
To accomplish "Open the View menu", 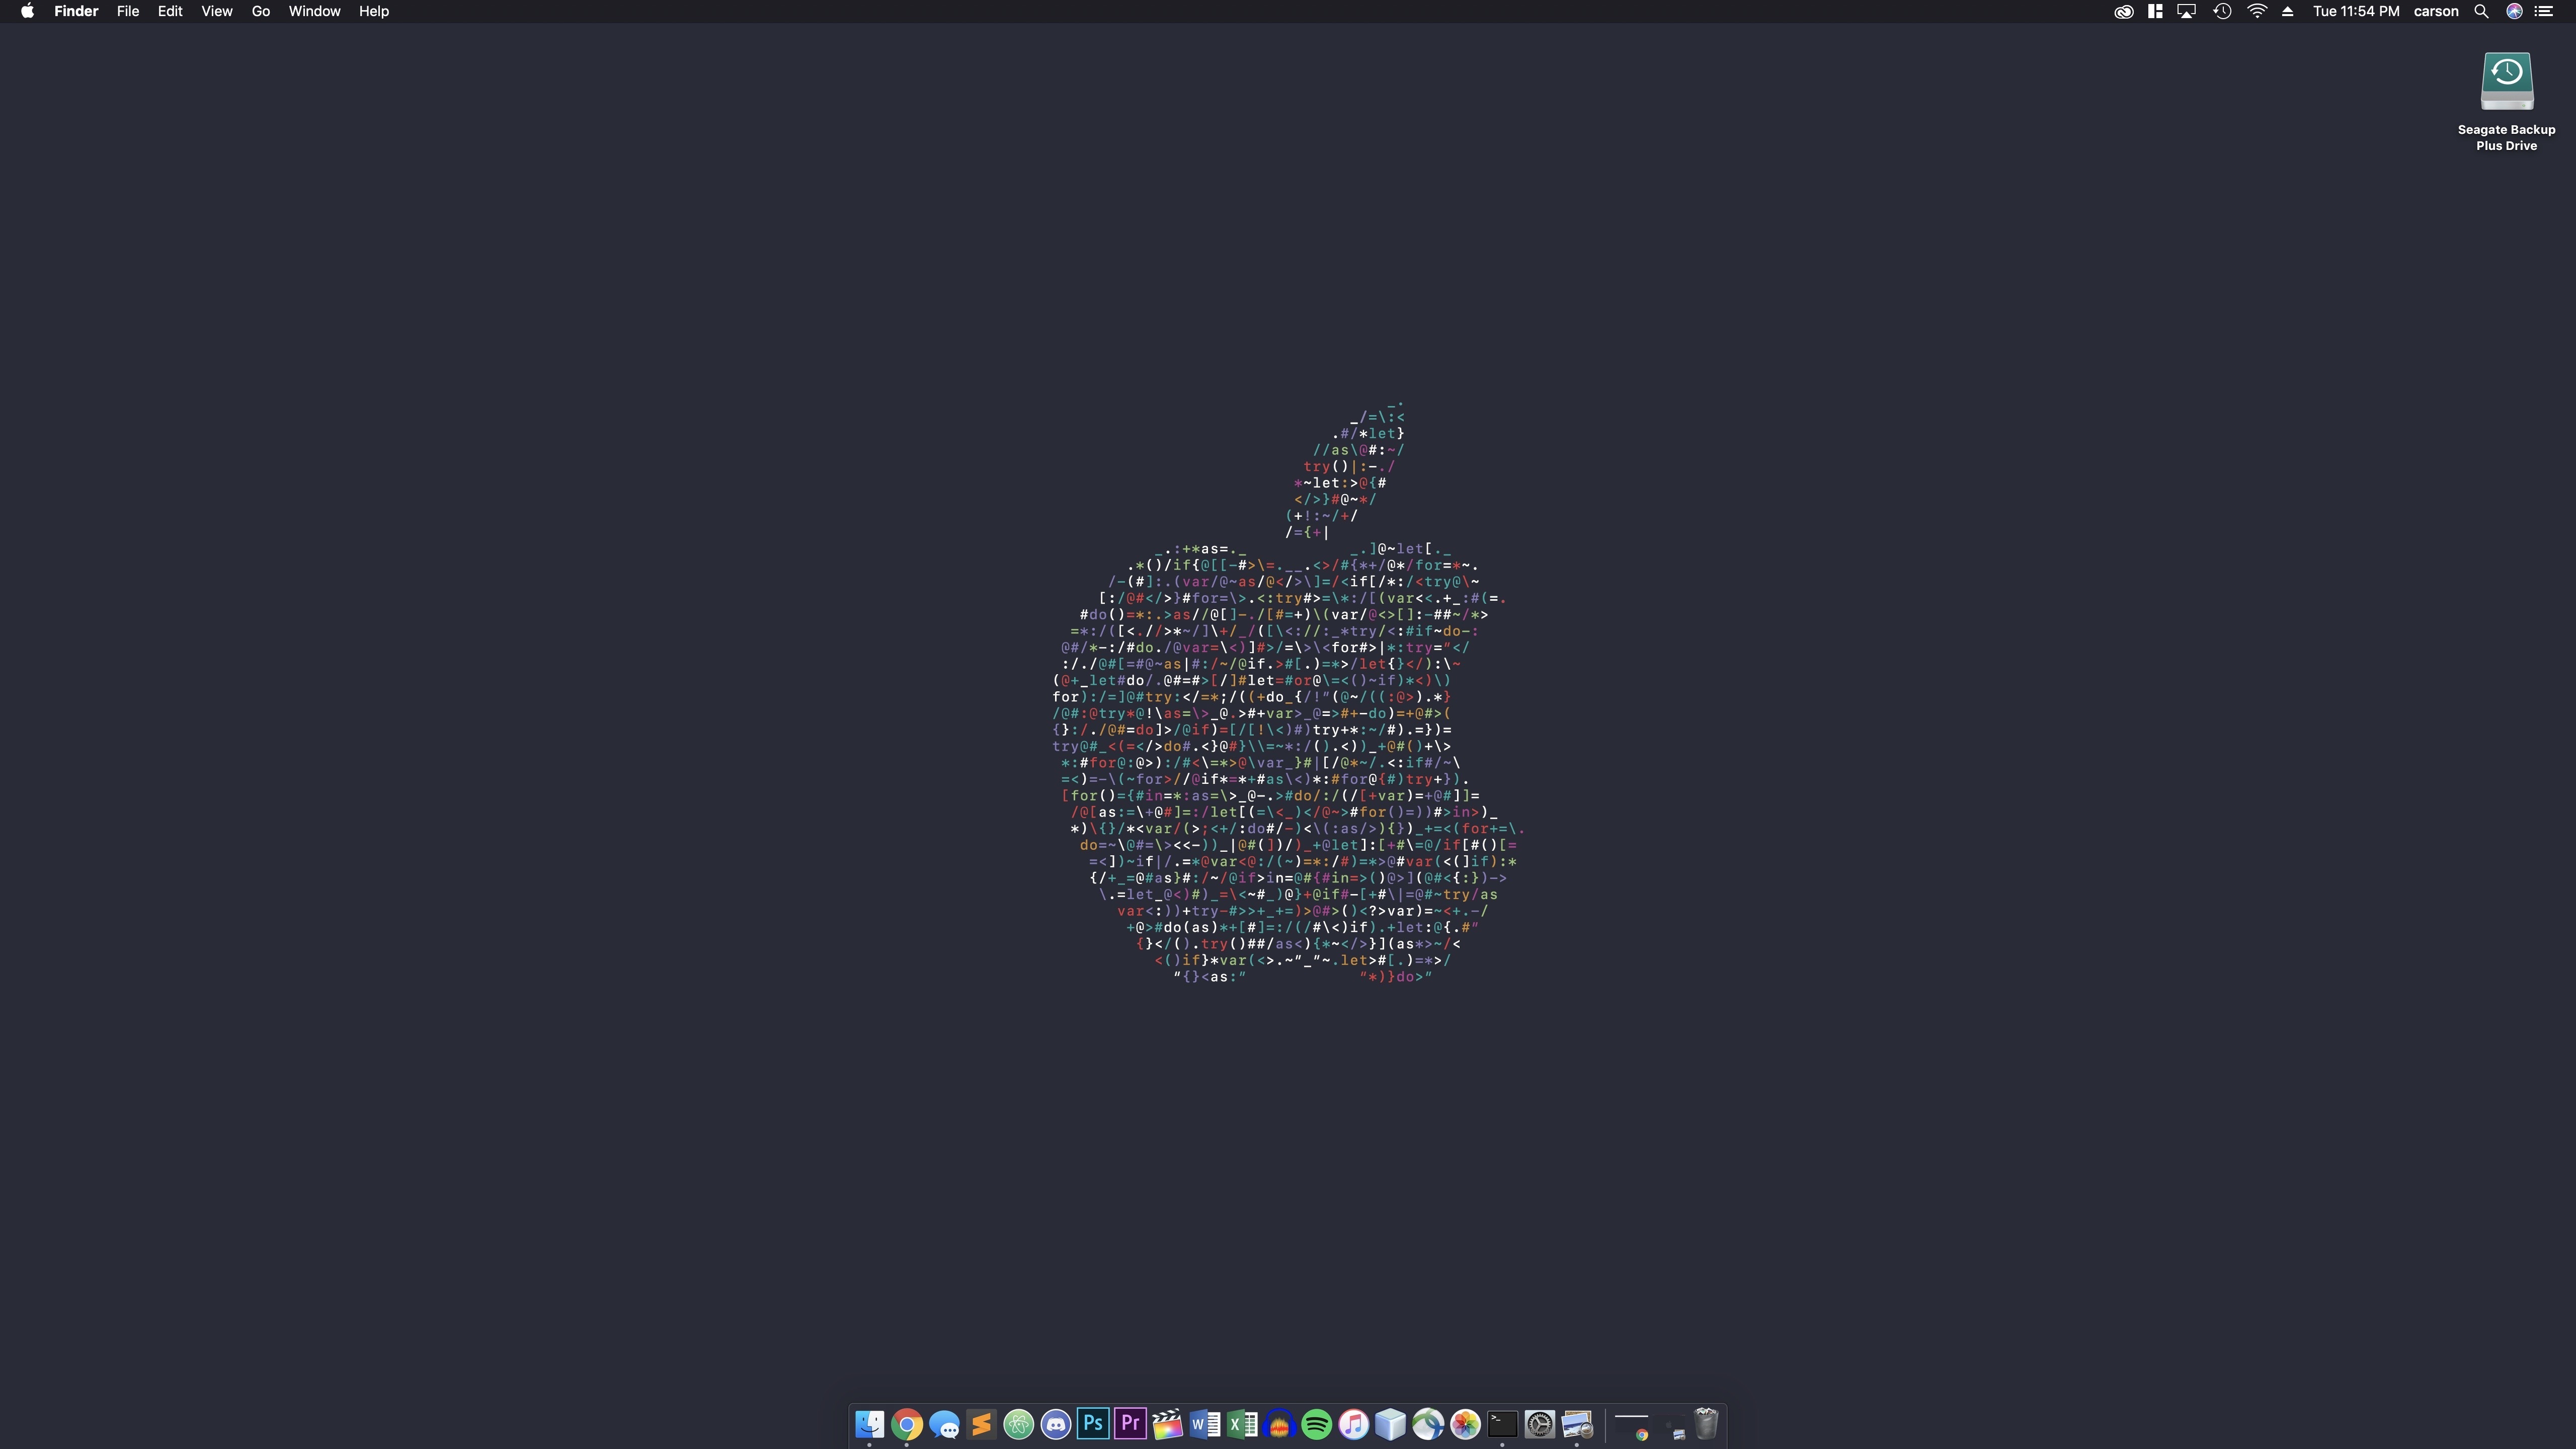I will point(217,11).
